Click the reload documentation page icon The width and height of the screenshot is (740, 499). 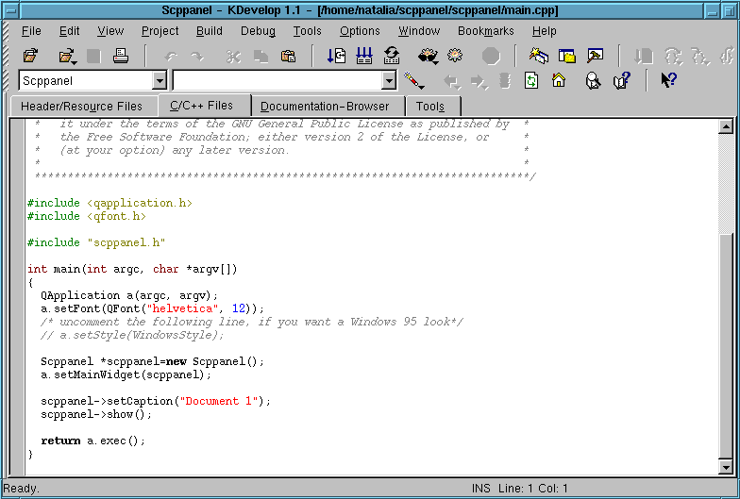[531, 81]
